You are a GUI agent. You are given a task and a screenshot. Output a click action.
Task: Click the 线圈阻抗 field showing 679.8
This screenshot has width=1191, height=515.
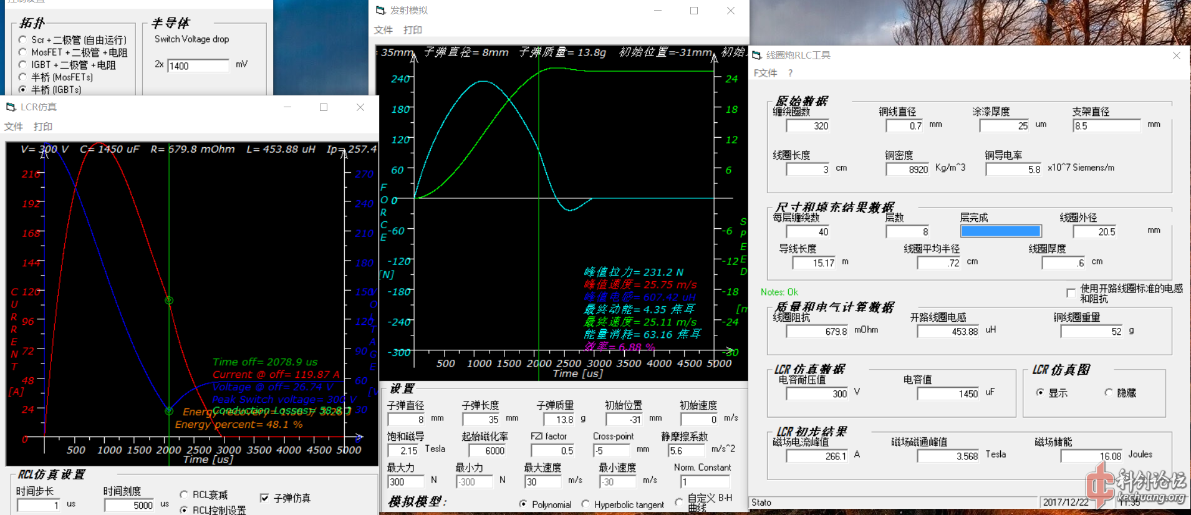(x=817, y=331)
